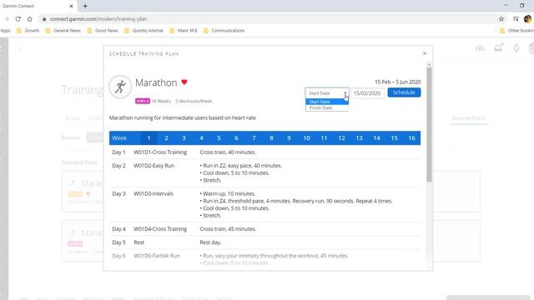The width and height of the screenshot is (534, 300).
Task: Select week 3 tab
Action: click(x=184, y=138)
